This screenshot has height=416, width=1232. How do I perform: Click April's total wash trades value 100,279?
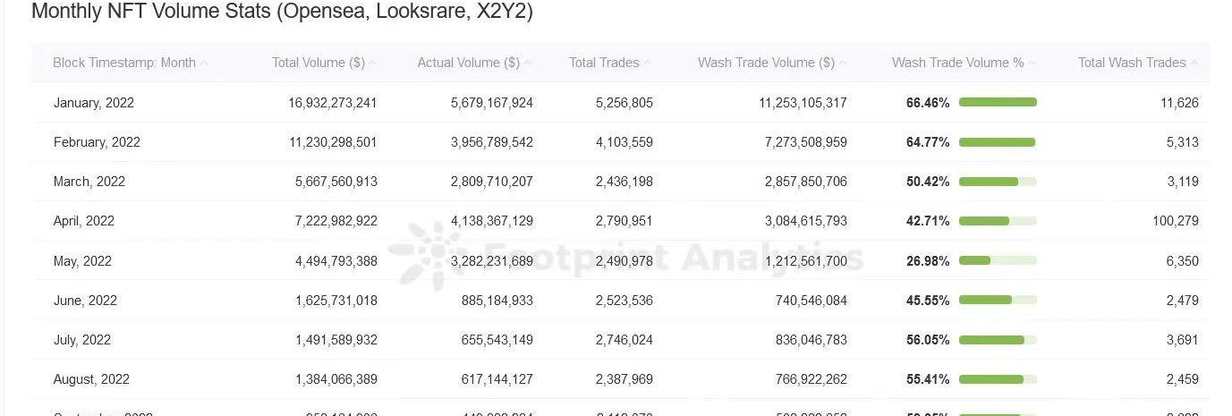[x=1176, y=221]
